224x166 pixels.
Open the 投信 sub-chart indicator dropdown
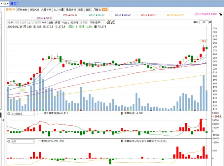point(23,141)
